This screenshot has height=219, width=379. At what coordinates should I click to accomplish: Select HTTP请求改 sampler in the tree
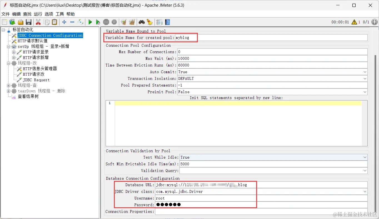click(x=34, y=74)
